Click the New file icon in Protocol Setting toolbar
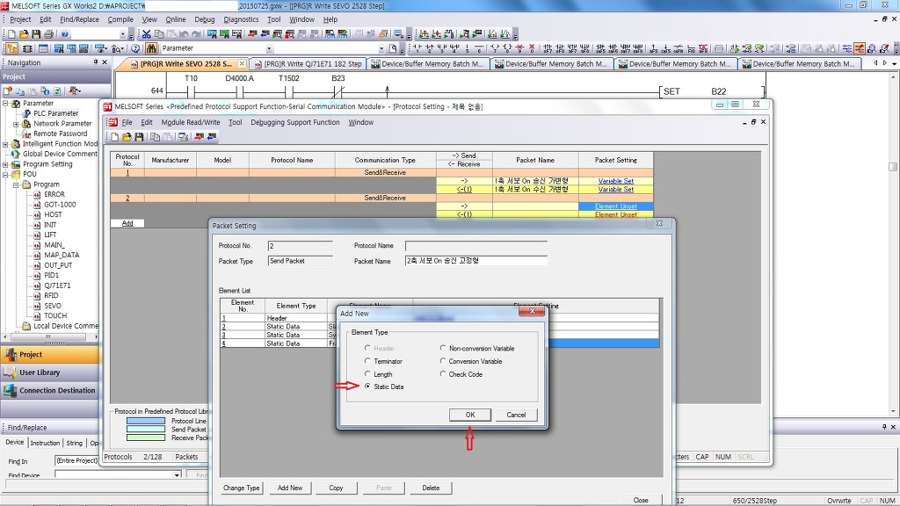The image size is (900, 506). pos(114,137)
